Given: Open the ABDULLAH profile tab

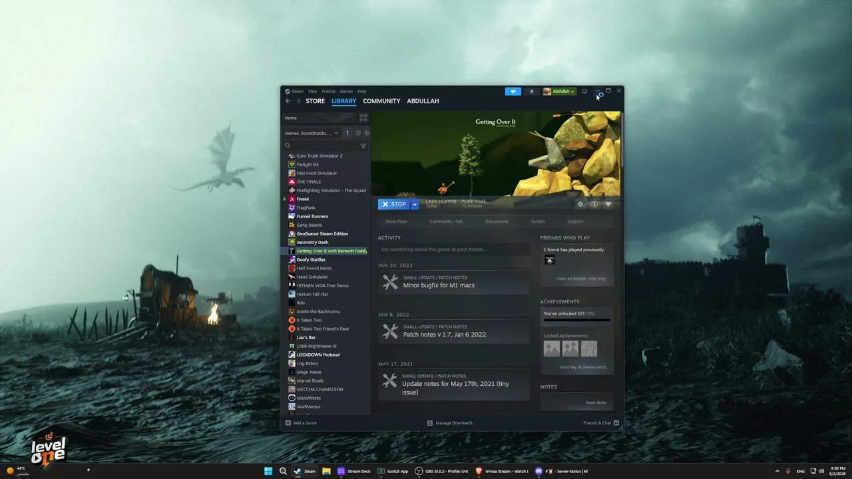Looking at the screenshot, I should pyautogui.click(x=423, y=101).
